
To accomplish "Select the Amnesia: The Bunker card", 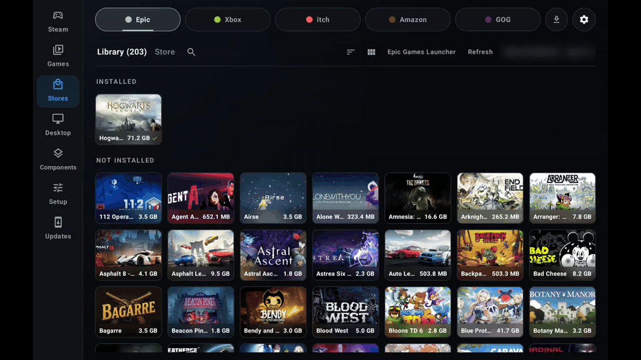I will pyautogui.click(x=418, y=198).
